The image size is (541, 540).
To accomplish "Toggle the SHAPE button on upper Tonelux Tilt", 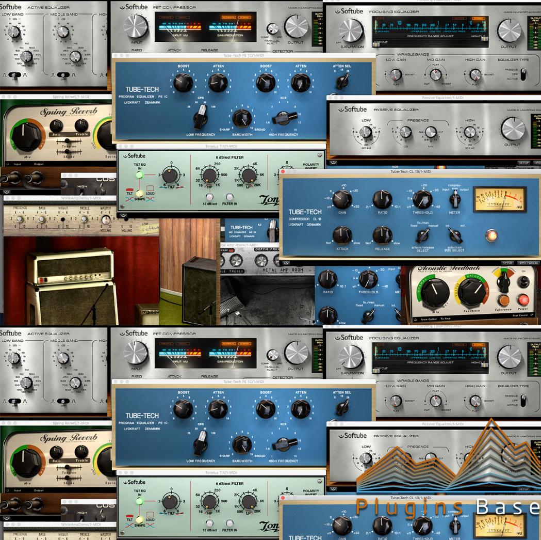I will (140, 193).
